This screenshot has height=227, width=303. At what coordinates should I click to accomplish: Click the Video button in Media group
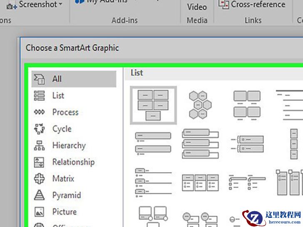(197, 7)
